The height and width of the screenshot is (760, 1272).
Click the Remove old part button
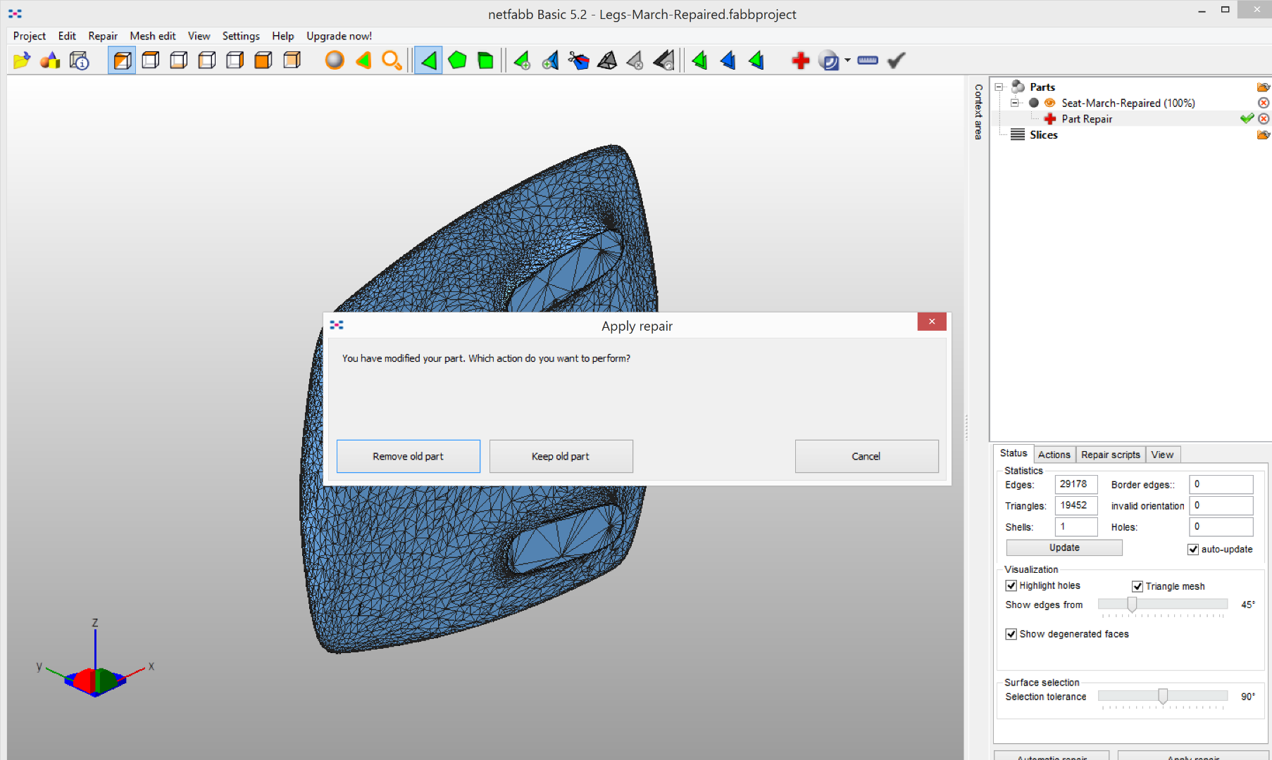click(409, 456)
